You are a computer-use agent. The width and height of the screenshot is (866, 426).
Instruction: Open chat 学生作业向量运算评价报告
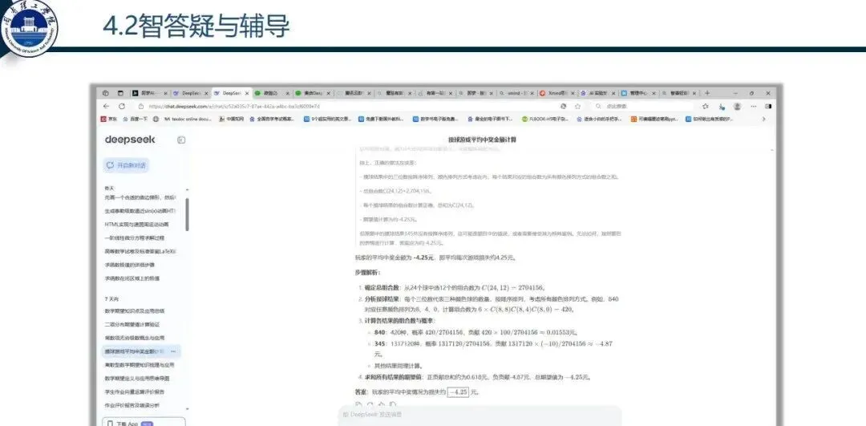(134, 392)
